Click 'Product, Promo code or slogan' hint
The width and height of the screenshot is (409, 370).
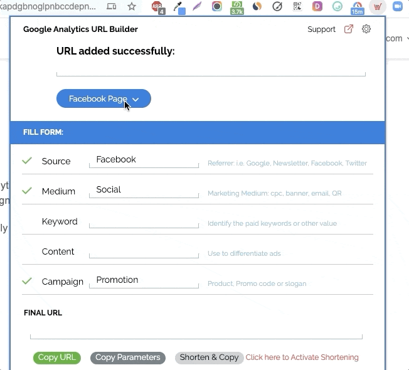pos(257,283)
